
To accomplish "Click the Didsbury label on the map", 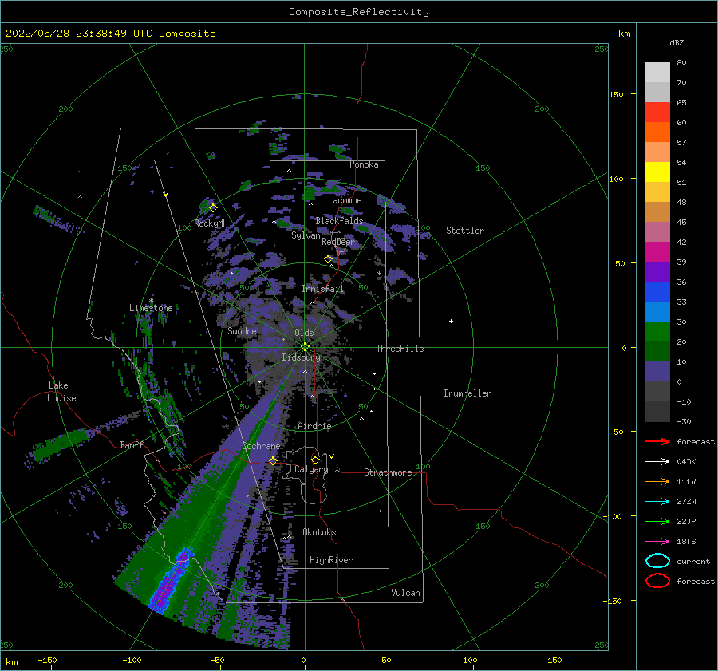I will point(302,357).
